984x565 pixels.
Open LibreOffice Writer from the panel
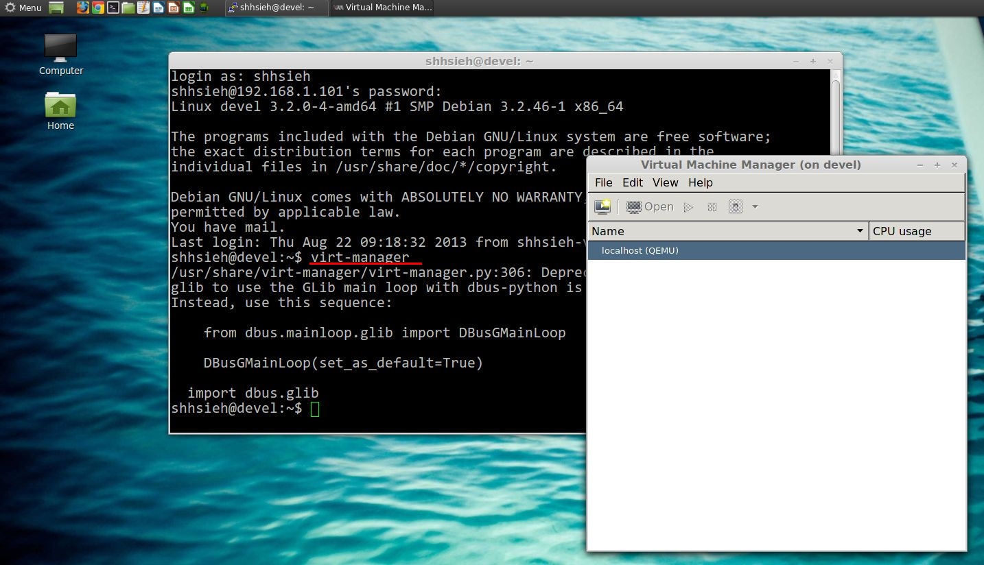click(158, 8)
